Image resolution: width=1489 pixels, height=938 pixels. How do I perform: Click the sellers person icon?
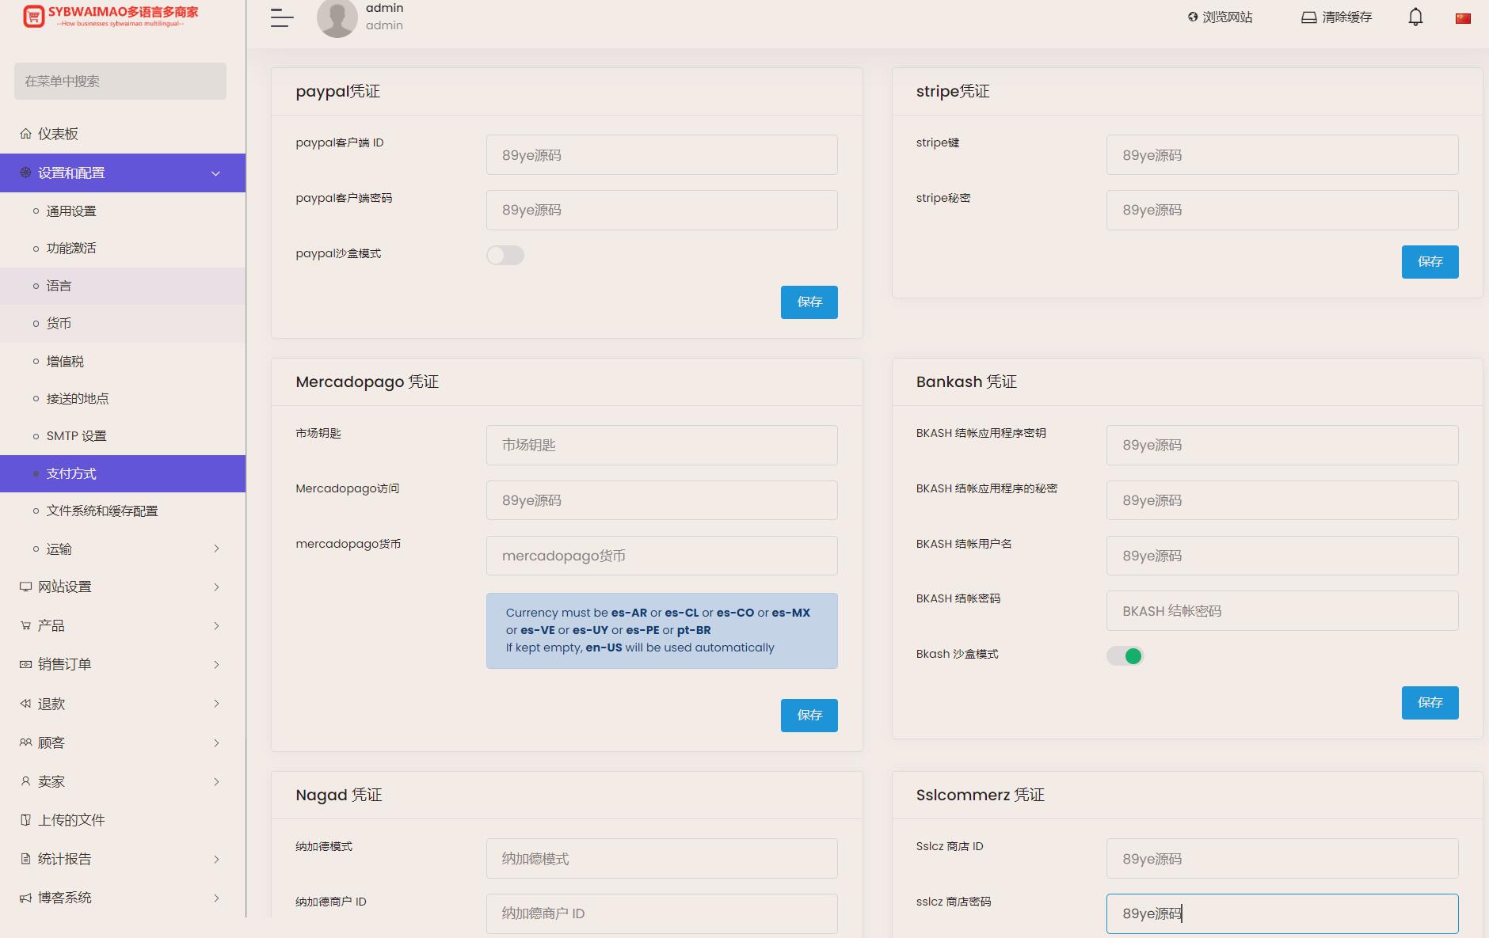[26, 781]
